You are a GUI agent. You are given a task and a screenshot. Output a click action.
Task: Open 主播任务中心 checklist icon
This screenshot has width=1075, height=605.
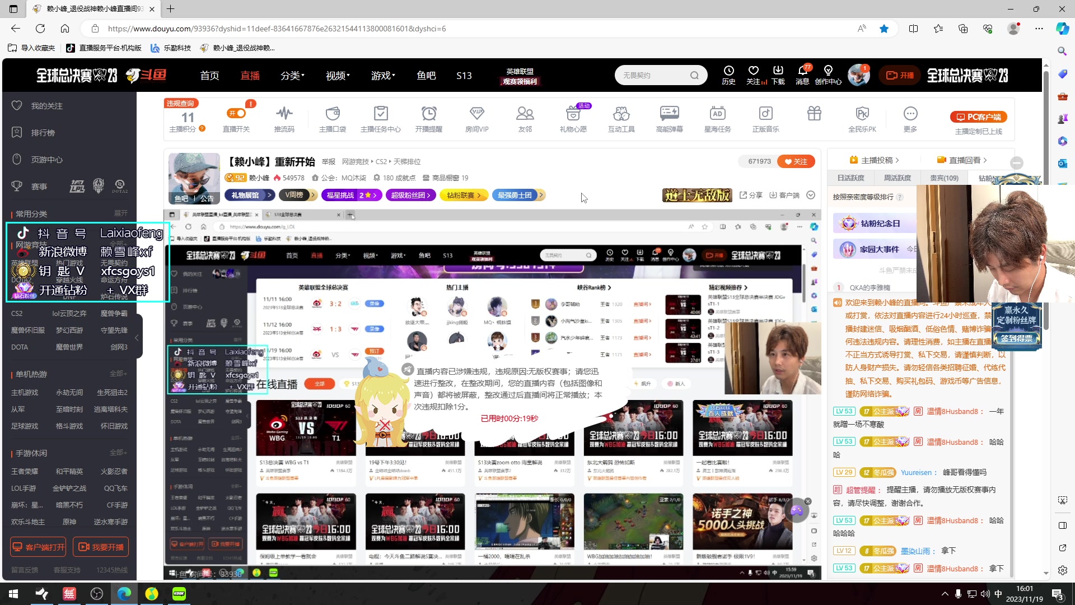(381, 114)
